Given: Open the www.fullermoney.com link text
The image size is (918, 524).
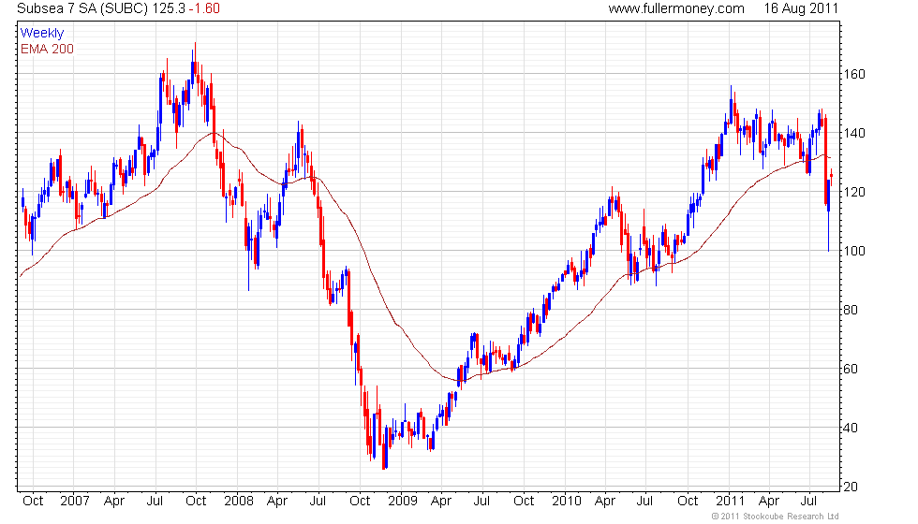Looking at the screenshot, I should 676,8.
